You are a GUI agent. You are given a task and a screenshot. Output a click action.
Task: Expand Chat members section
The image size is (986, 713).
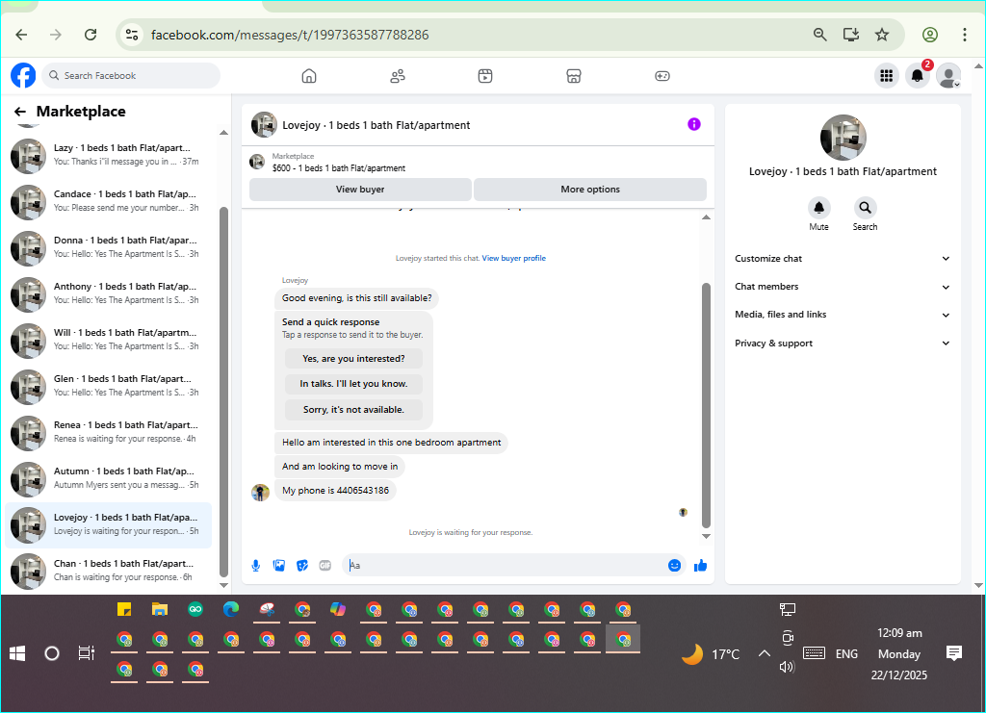click(x=842, y=287)
